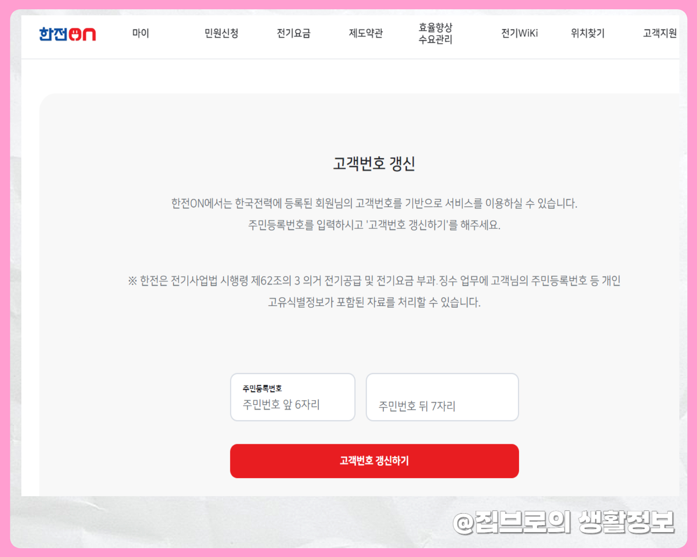
Task: Go to the 위치찾기 menu
Action: click(588, 33)
